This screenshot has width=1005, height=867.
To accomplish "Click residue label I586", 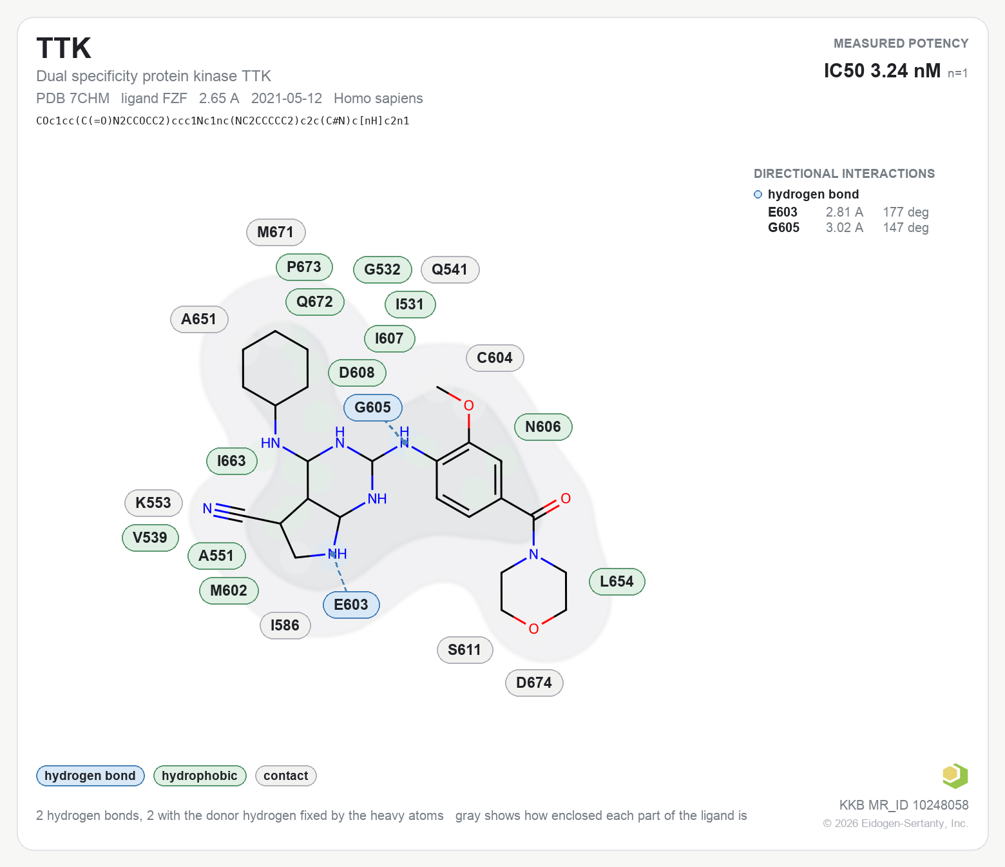I will 285,625.
